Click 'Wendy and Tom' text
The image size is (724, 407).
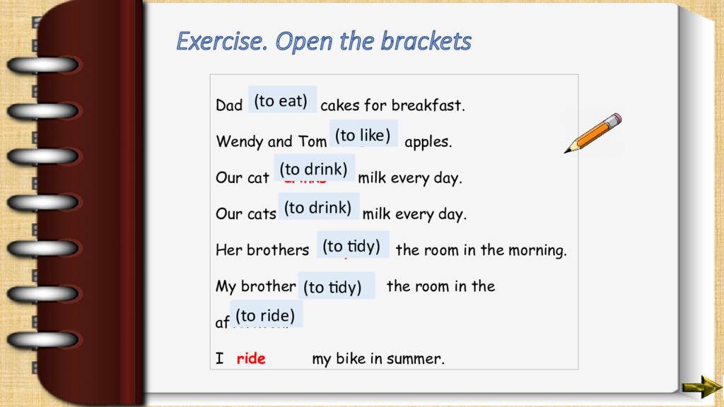pos(271,141)
